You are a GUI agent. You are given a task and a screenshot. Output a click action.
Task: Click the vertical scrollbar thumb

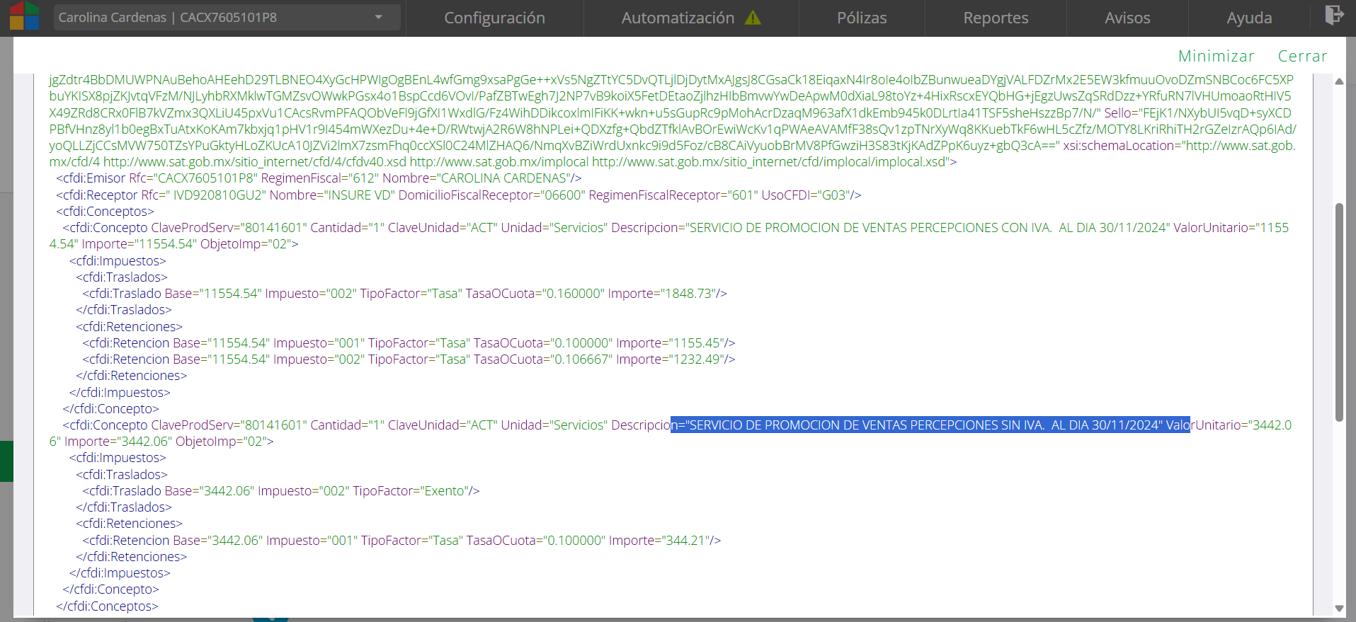(x=1339, y=311)
